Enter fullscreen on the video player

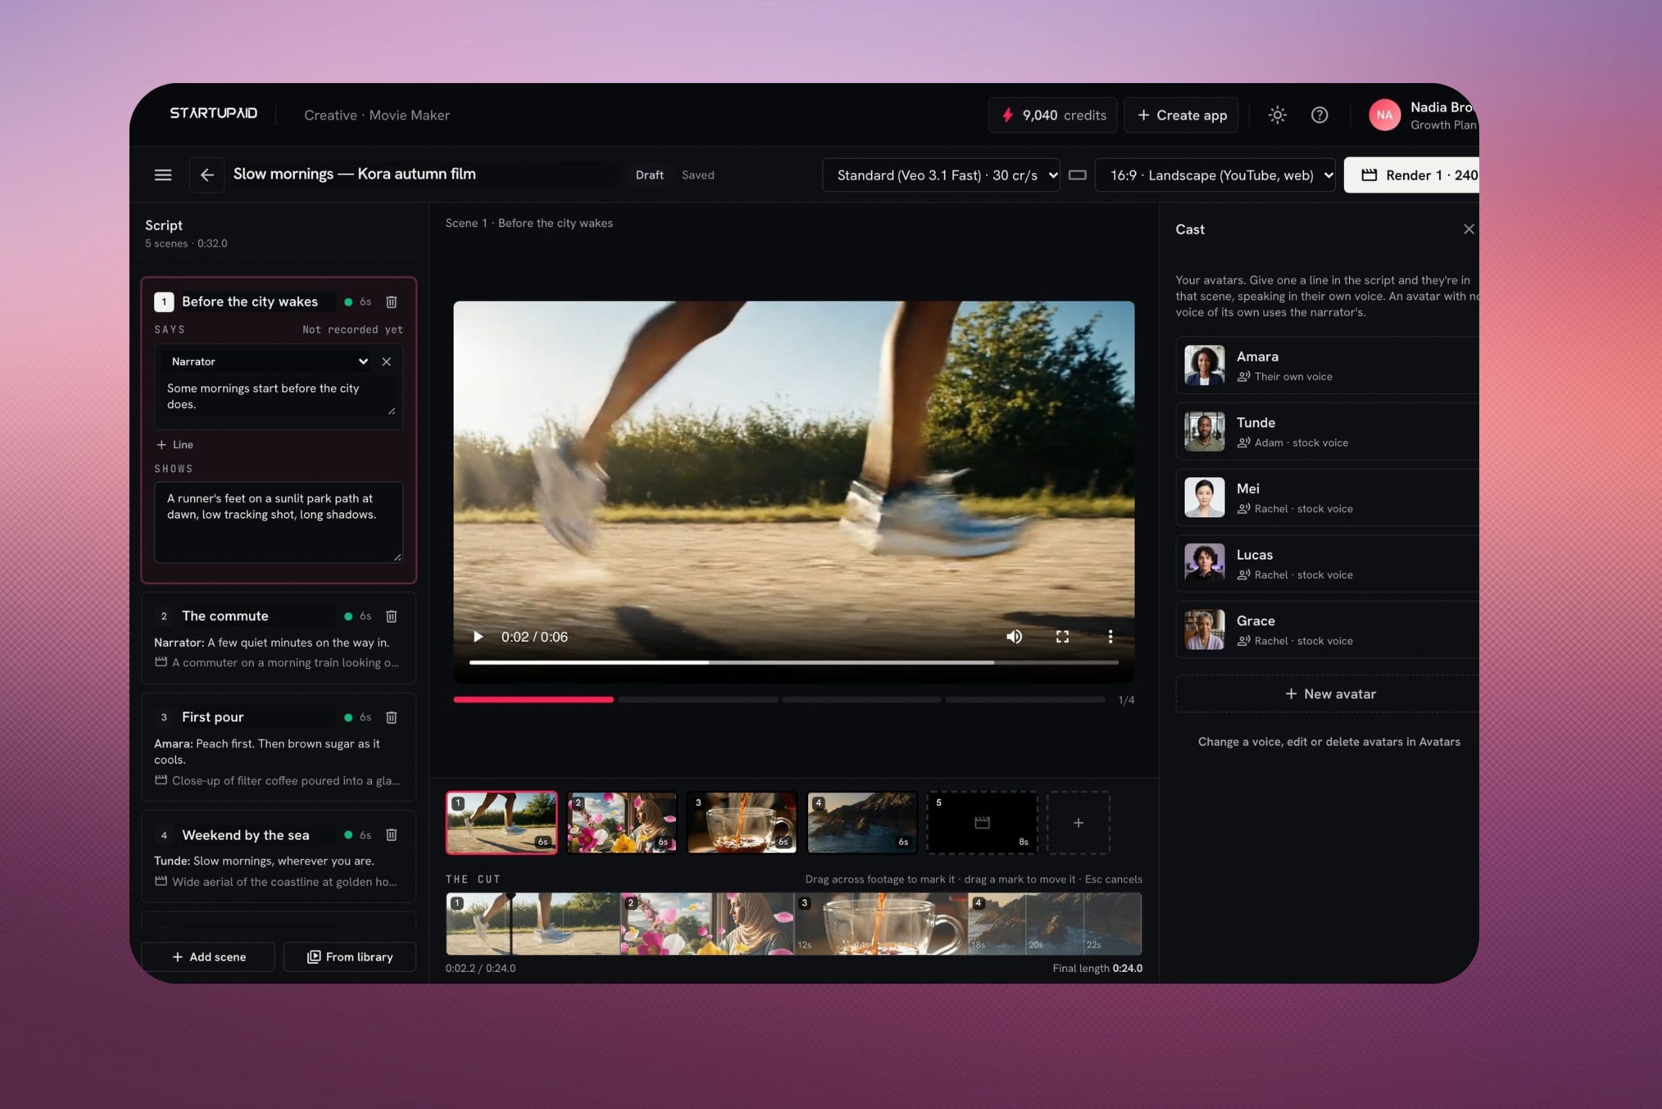coord(1062,637)
